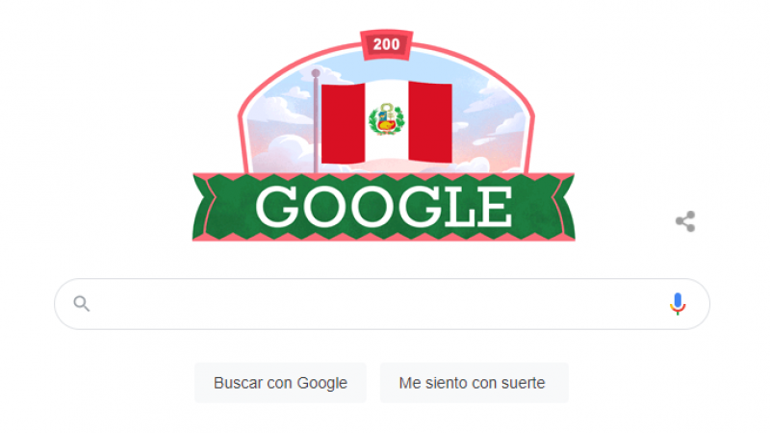Click the coat of arms on the flag
Screen dimensions: 770x433
(387, 119)
